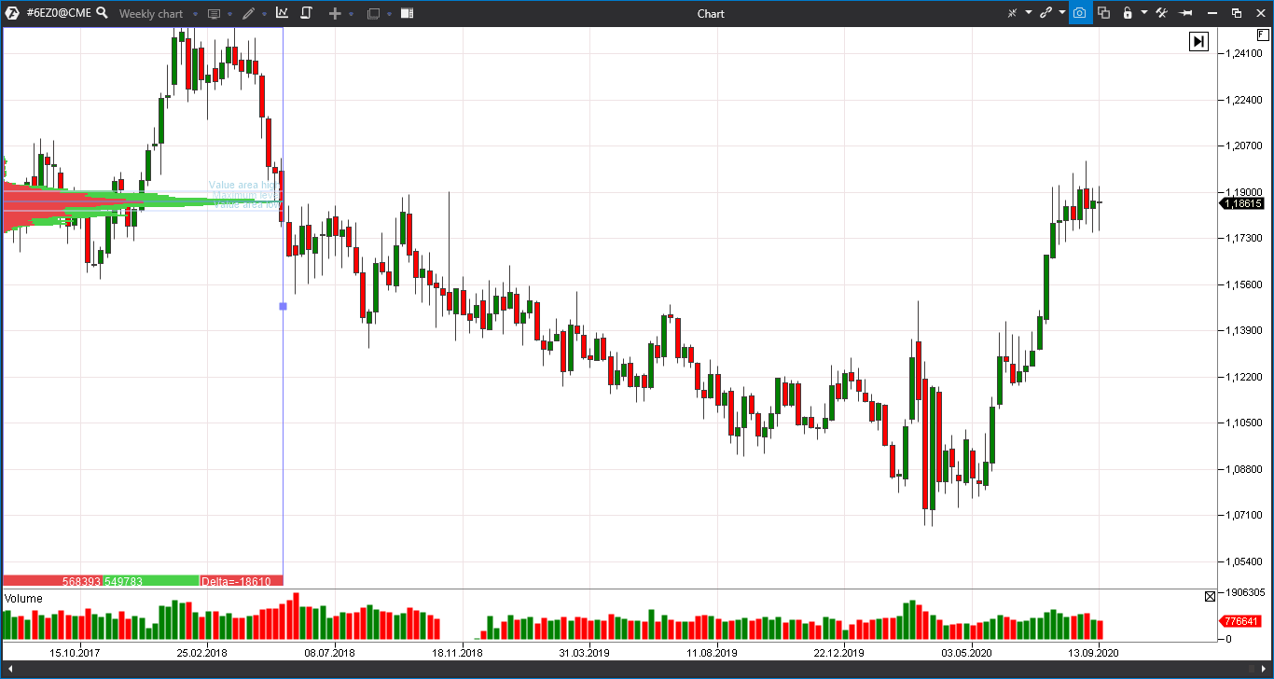Open chart settings with tools icon
Screen dimensions: 1274x679
pos(1162,13)
